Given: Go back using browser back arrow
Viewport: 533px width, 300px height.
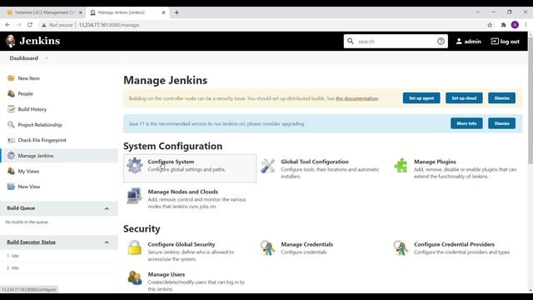Looking at the screenshot, I should click(x=7, y=25).
